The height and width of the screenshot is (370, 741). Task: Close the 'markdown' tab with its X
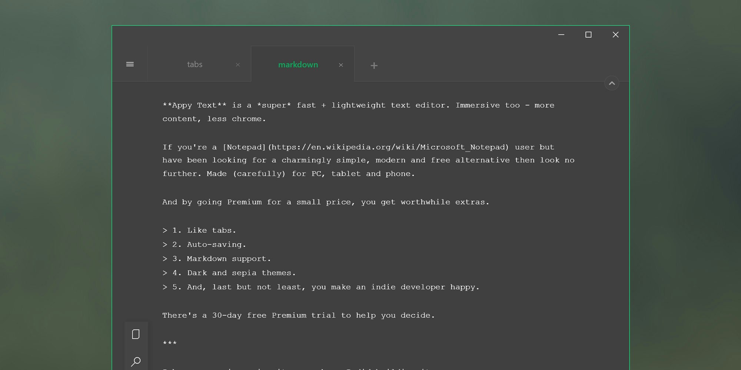341,65
